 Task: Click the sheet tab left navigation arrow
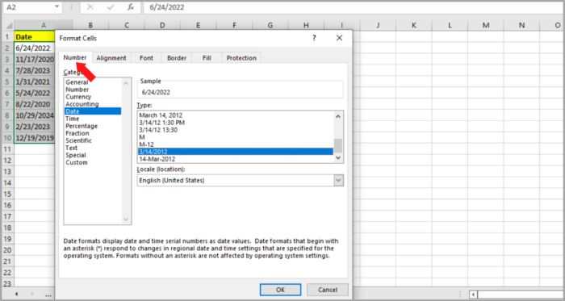(x=16, y=295)
